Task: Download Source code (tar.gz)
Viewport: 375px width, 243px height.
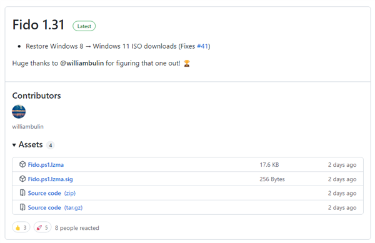Action: pos(55,207)
